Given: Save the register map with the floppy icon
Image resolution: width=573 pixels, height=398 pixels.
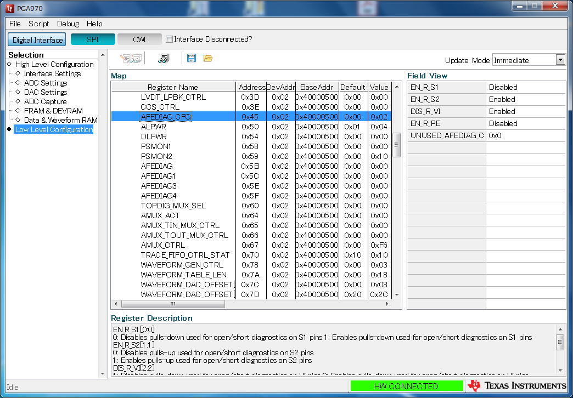Looking at the screenshot, I should [x=192, y=58].
